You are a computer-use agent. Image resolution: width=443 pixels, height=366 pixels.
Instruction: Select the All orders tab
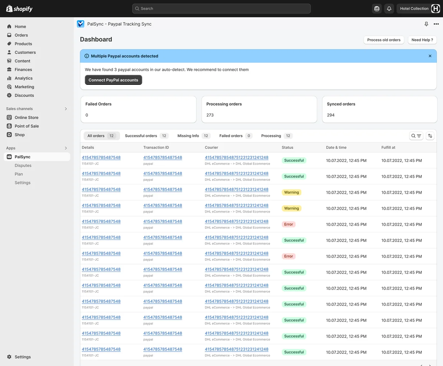(102, 136)
